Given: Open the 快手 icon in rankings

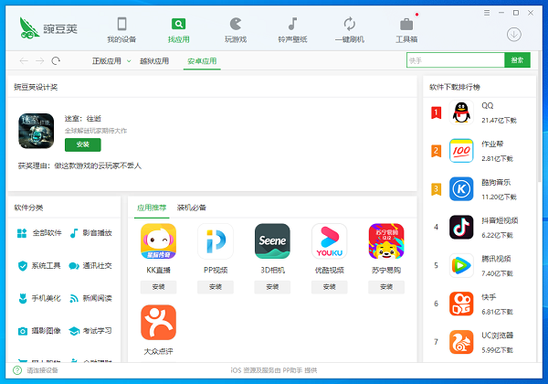Looking at the screenshot, I should 461,304.
